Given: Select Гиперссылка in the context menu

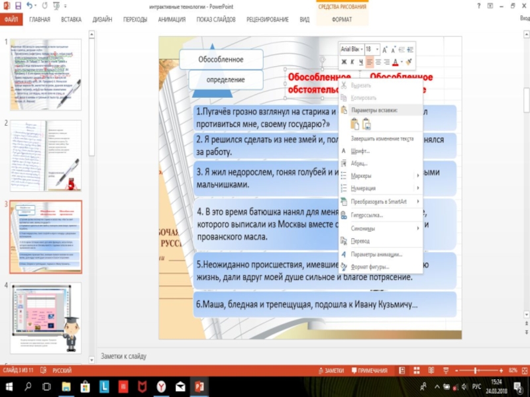Looking at the screenshot, I should tap(366, 215).
